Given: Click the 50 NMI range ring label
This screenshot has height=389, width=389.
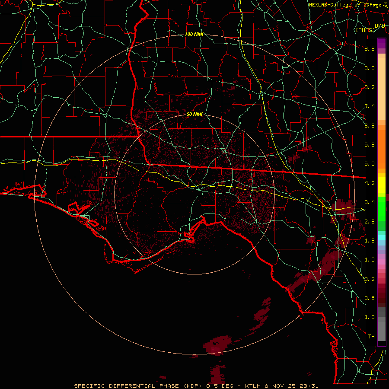Looking at the screenshot, I should click(x=194, y=115).
